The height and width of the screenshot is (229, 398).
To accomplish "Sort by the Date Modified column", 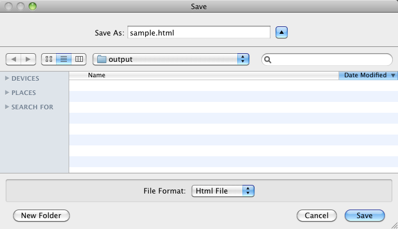I will coord(365,75).
